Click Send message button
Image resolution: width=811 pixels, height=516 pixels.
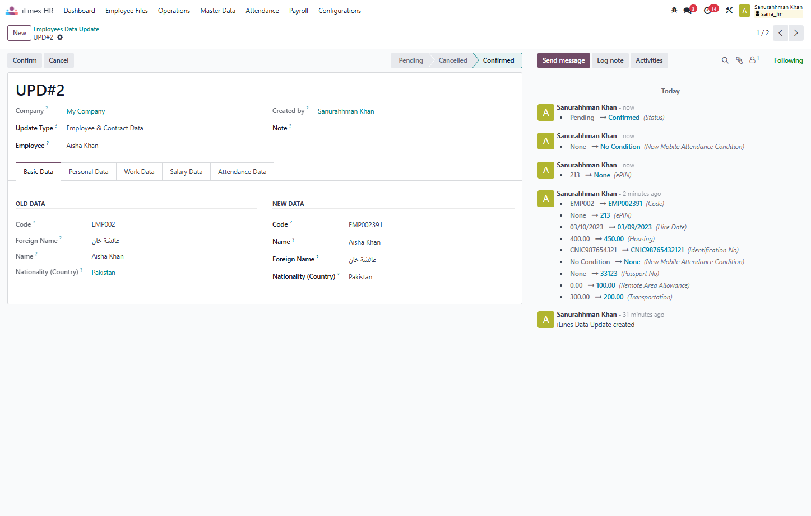pyautogui.click(x=564, y=60)
